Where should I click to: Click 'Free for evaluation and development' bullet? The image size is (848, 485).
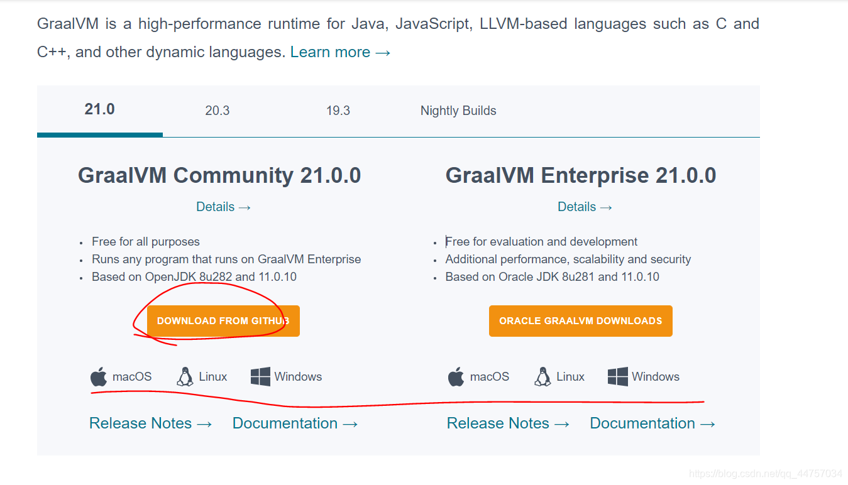click(x=541, y=242)
